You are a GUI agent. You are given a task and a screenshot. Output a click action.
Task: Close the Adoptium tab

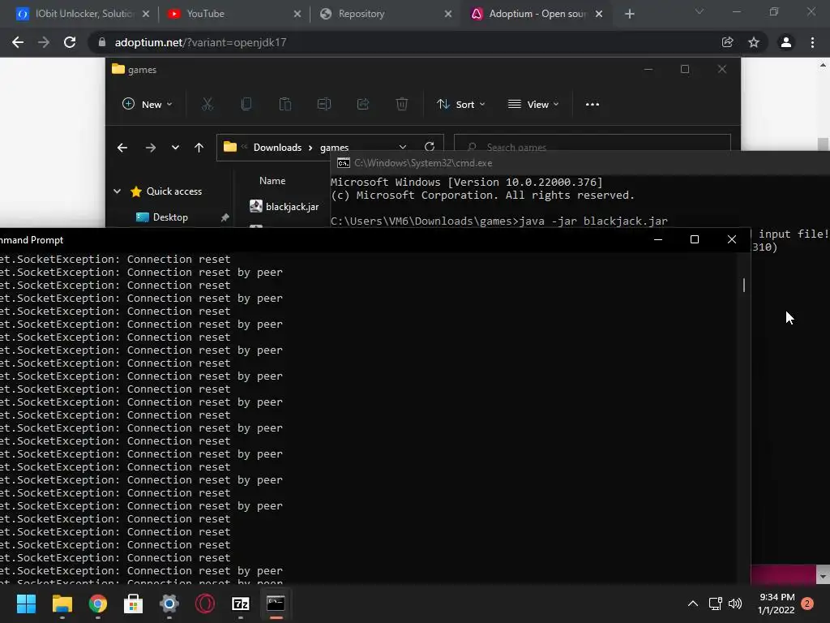coord(599,14)
